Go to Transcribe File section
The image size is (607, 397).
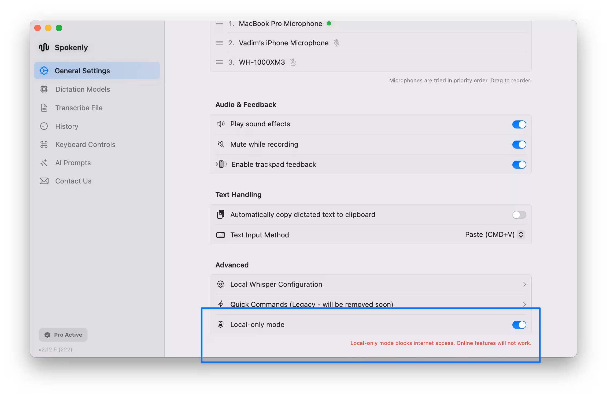[97, 108]
